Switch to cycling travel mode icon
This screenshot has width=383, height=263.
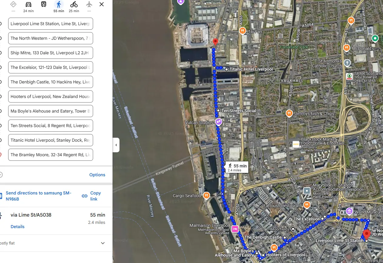pyautogui.click(x=74, y=5)
